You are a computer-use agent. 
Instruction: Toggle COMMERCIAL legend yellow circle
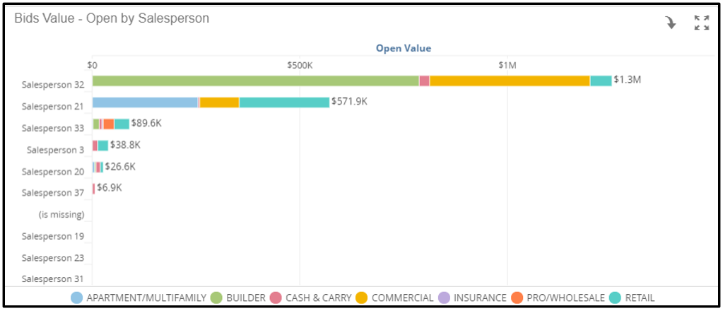[362, 298]
